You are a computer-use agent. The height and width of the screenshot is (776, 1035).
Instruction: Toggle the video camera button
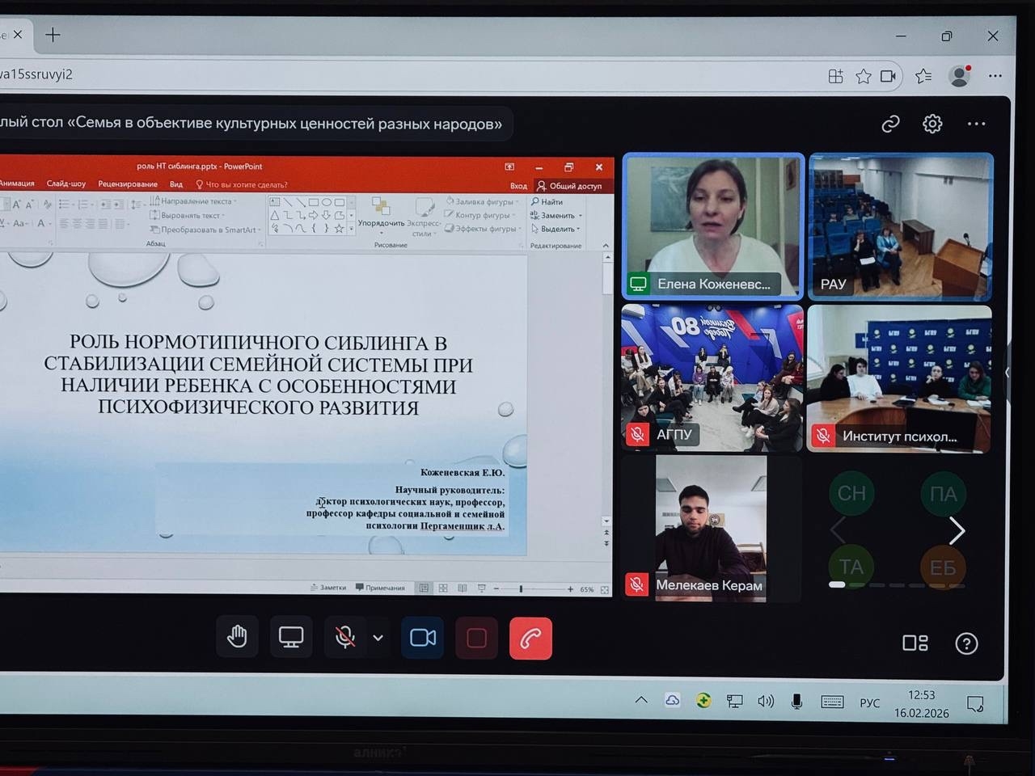tap(423, 638)
